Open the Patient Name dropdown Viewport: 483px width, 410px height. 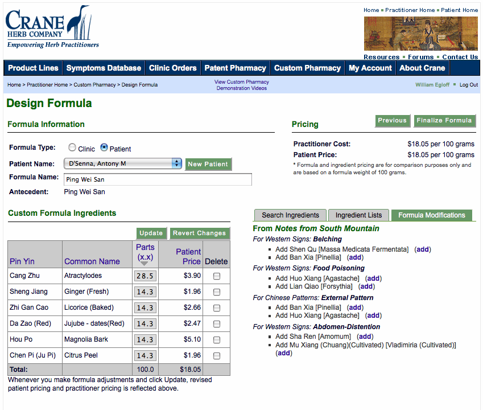pyautogui.click(x=122, y=163)
